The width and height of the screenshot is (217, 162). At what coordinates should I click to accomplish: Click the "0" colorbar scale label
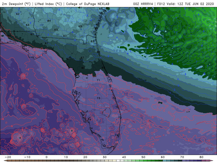46,157
